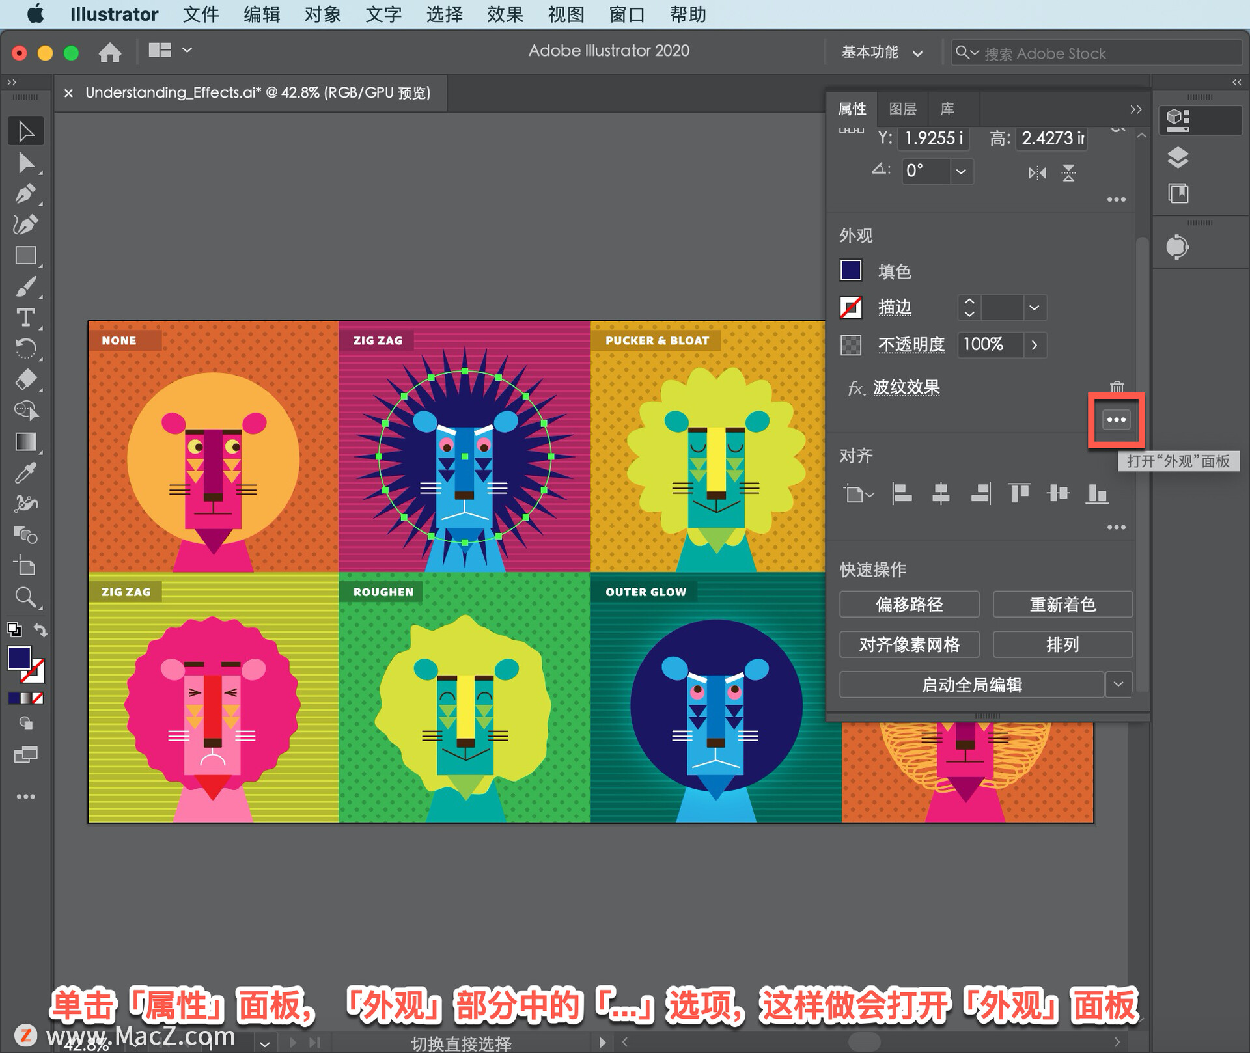
Task: Select the Zoom tool magnifier
Action: coord(26,597)
